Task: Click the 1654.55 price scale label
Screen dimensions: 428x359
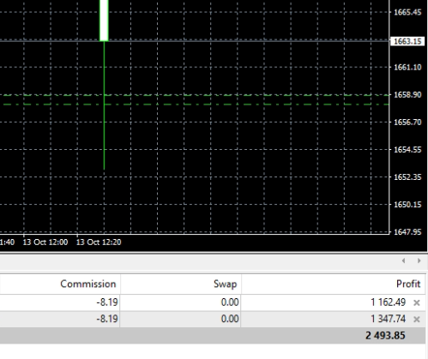Action: point(407,150)
